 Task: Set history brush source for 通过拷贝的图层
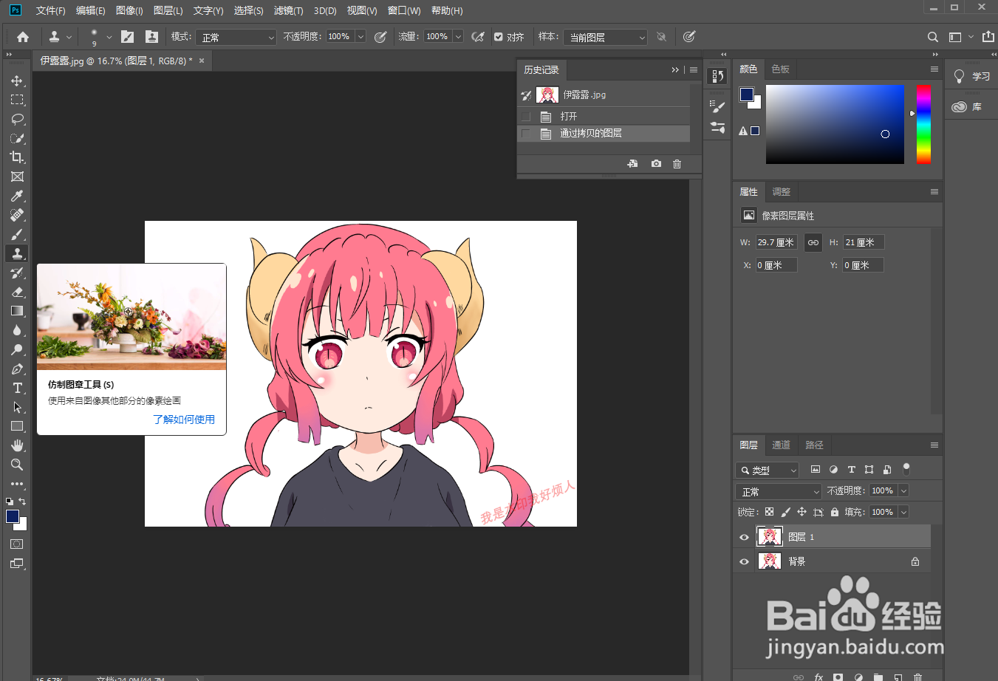526,134
